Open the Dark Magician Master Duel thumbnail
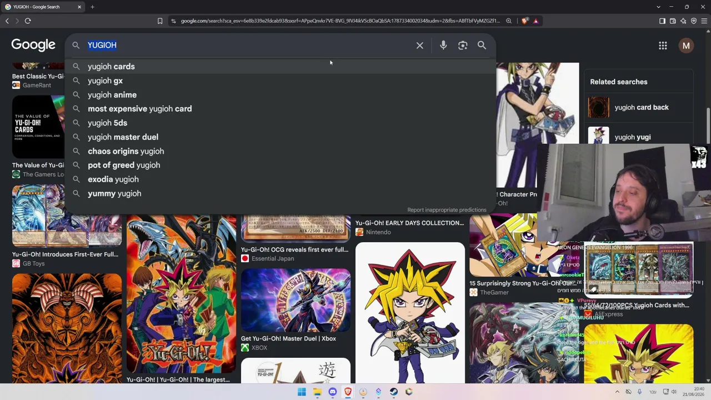The height and width of the screenshot is (400, 711). click(x=296, y=300)
